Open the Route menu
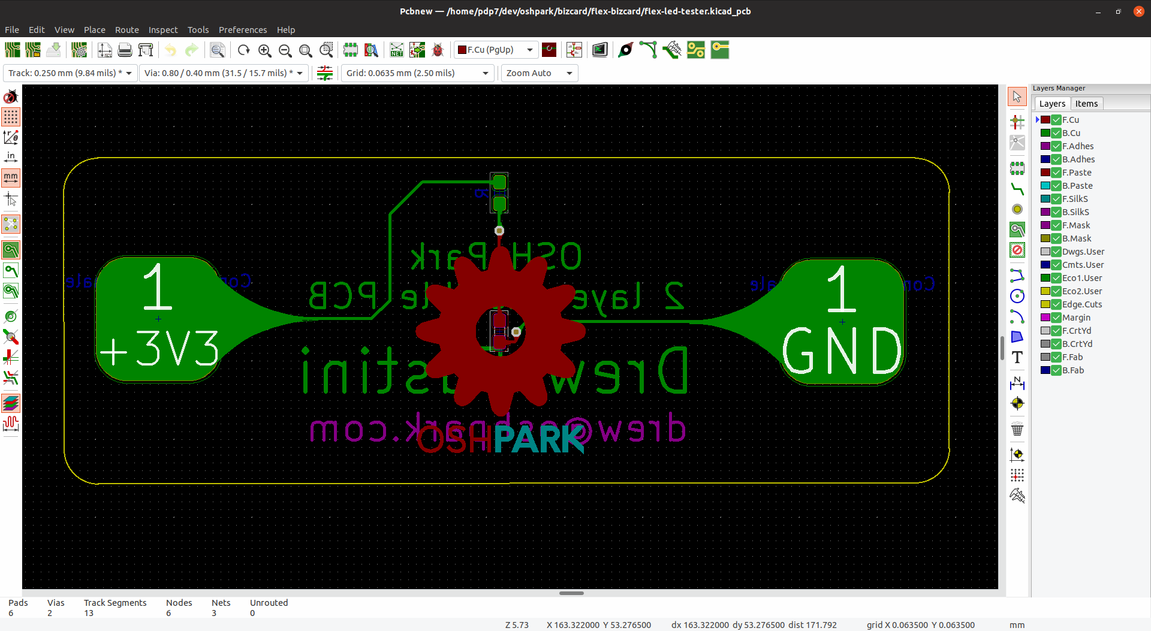This screenshot has width=1151, height=631. click(126, 30)
